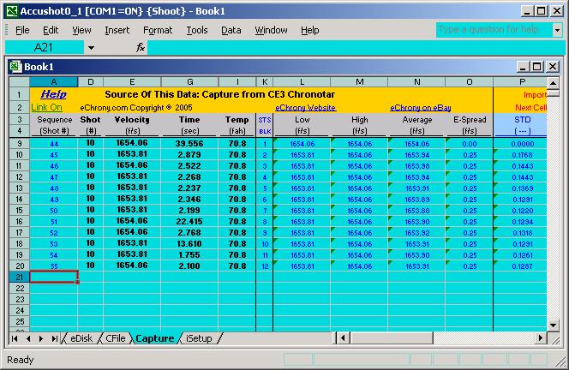Click the Link On status text
Screen dimensions: 569x370
point(46,108)
